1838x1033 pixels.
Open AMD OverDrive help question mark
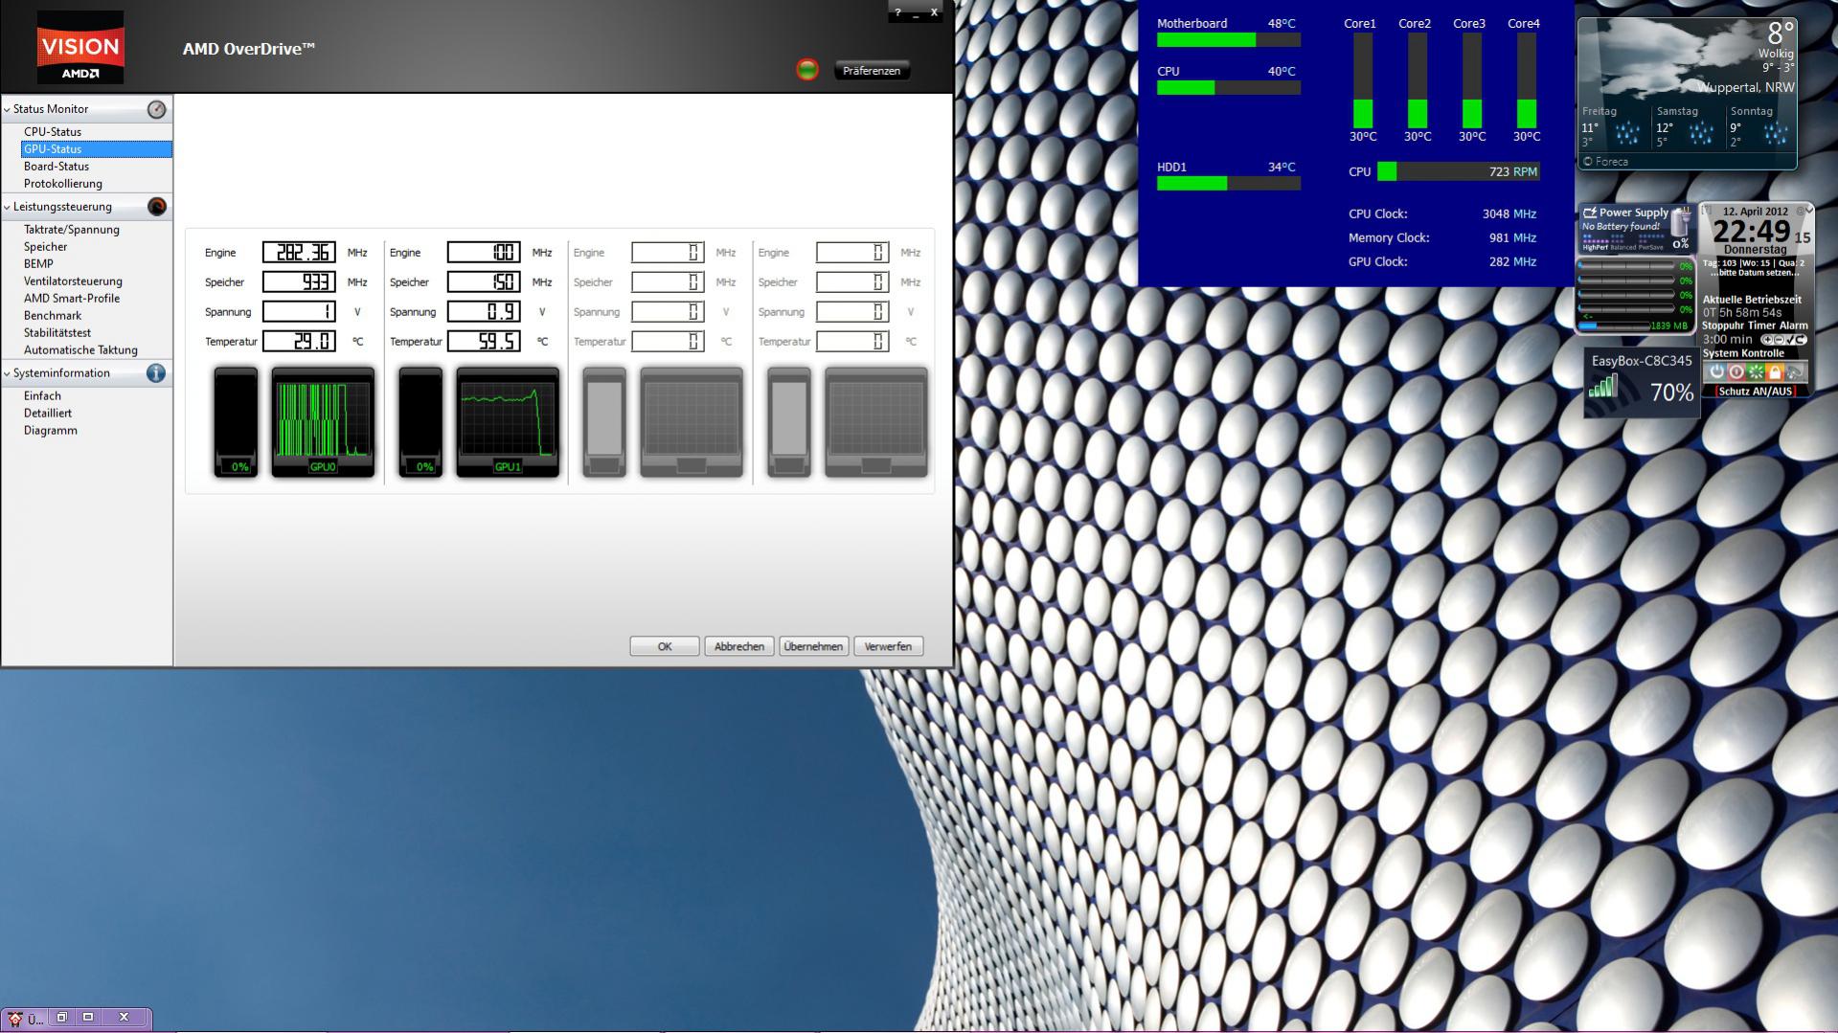897,12
